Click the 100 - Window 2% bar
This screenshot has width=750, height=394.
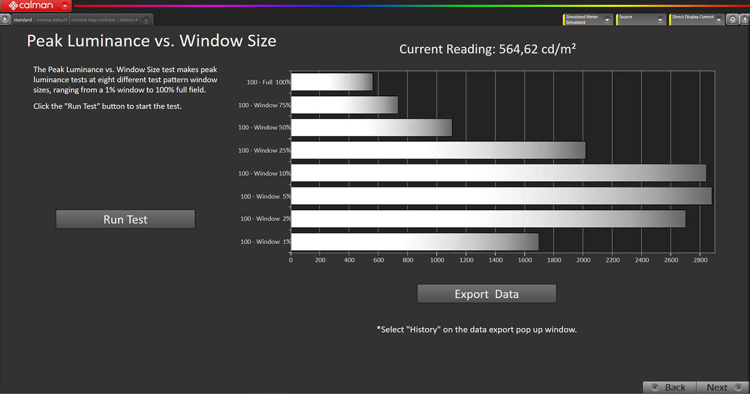489,219
